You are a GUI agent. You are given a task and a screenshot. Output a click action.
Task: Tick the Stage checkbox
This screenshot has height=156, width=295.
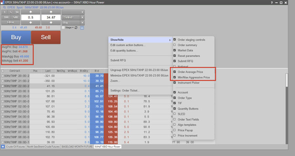coord(63,27)
